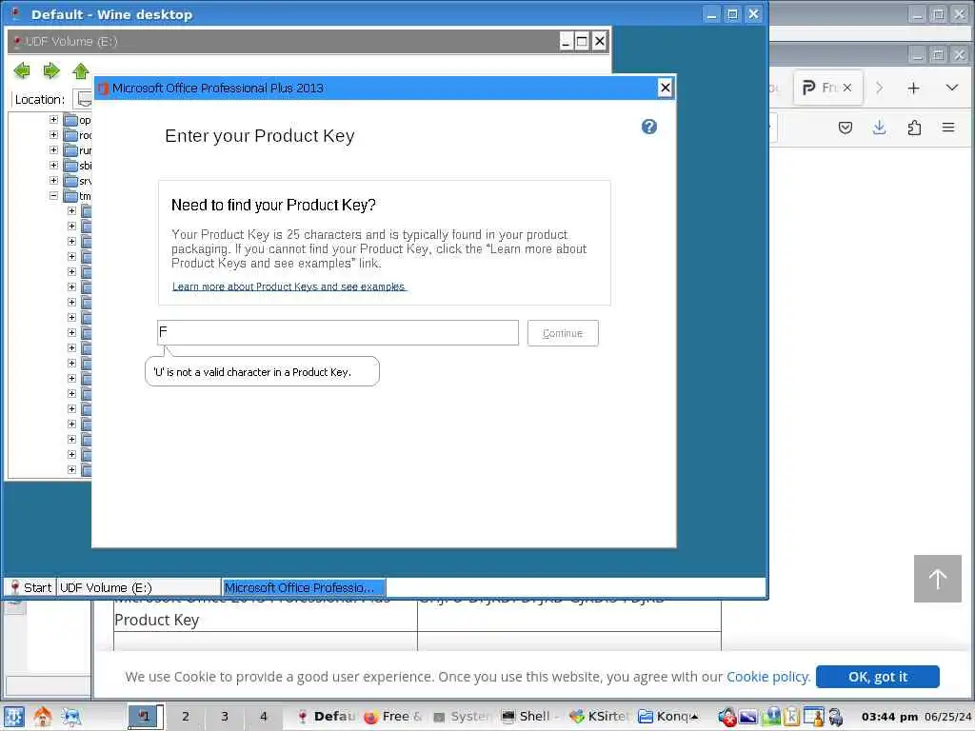Click the scroll-to-top arrow on the web page

pyautogui.click(x=938, y=579)
